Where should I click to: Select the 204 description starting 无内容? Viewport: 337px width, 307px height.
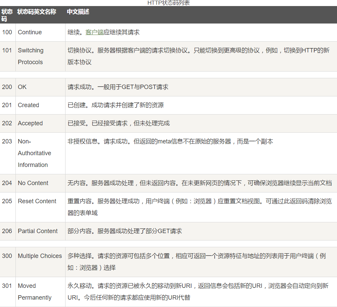point(200,183)
